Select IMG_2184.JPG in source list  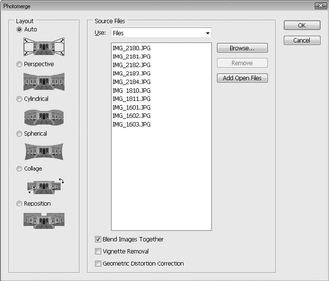point(131,82)
